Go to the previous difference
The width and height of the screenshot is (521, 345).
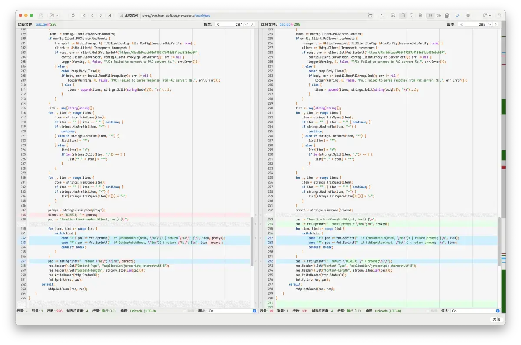(x=92, y=16)
